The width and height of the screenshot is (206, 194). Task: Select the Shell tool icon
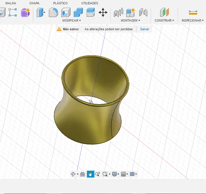66,13
